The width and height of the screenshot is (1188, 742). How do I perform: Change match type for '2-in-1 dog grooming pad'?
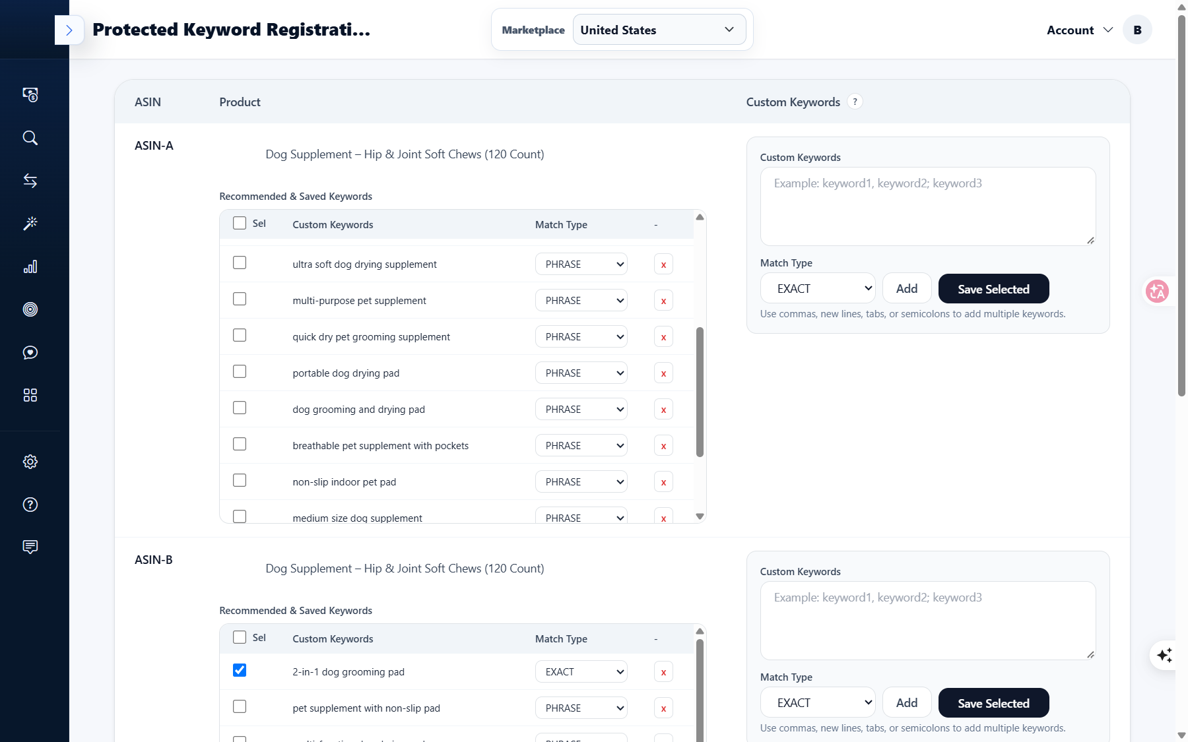tap(581, 672)
